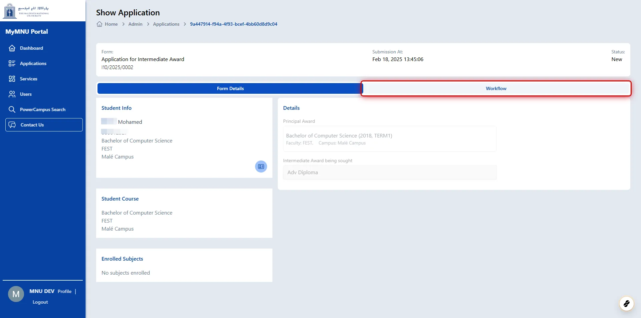Screen dimensions: 641x318
Task: Click the MyMNU Portal title
Action: pyautogui.click(x=27, y=32)
